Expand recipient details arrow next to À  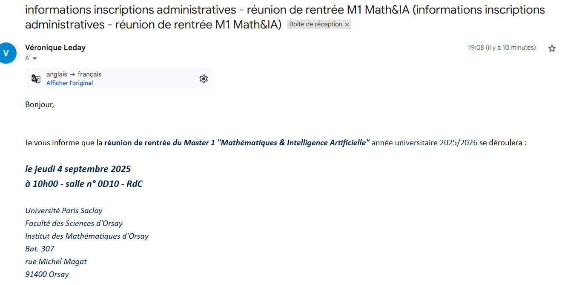[34, 59]
